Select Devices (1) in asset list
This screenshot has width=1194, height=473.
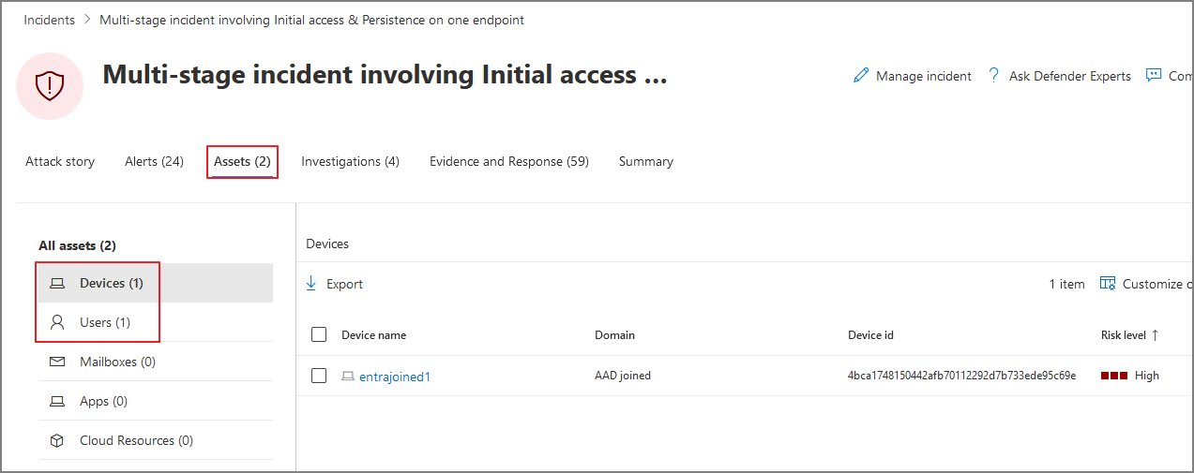[x=156, y=283]
